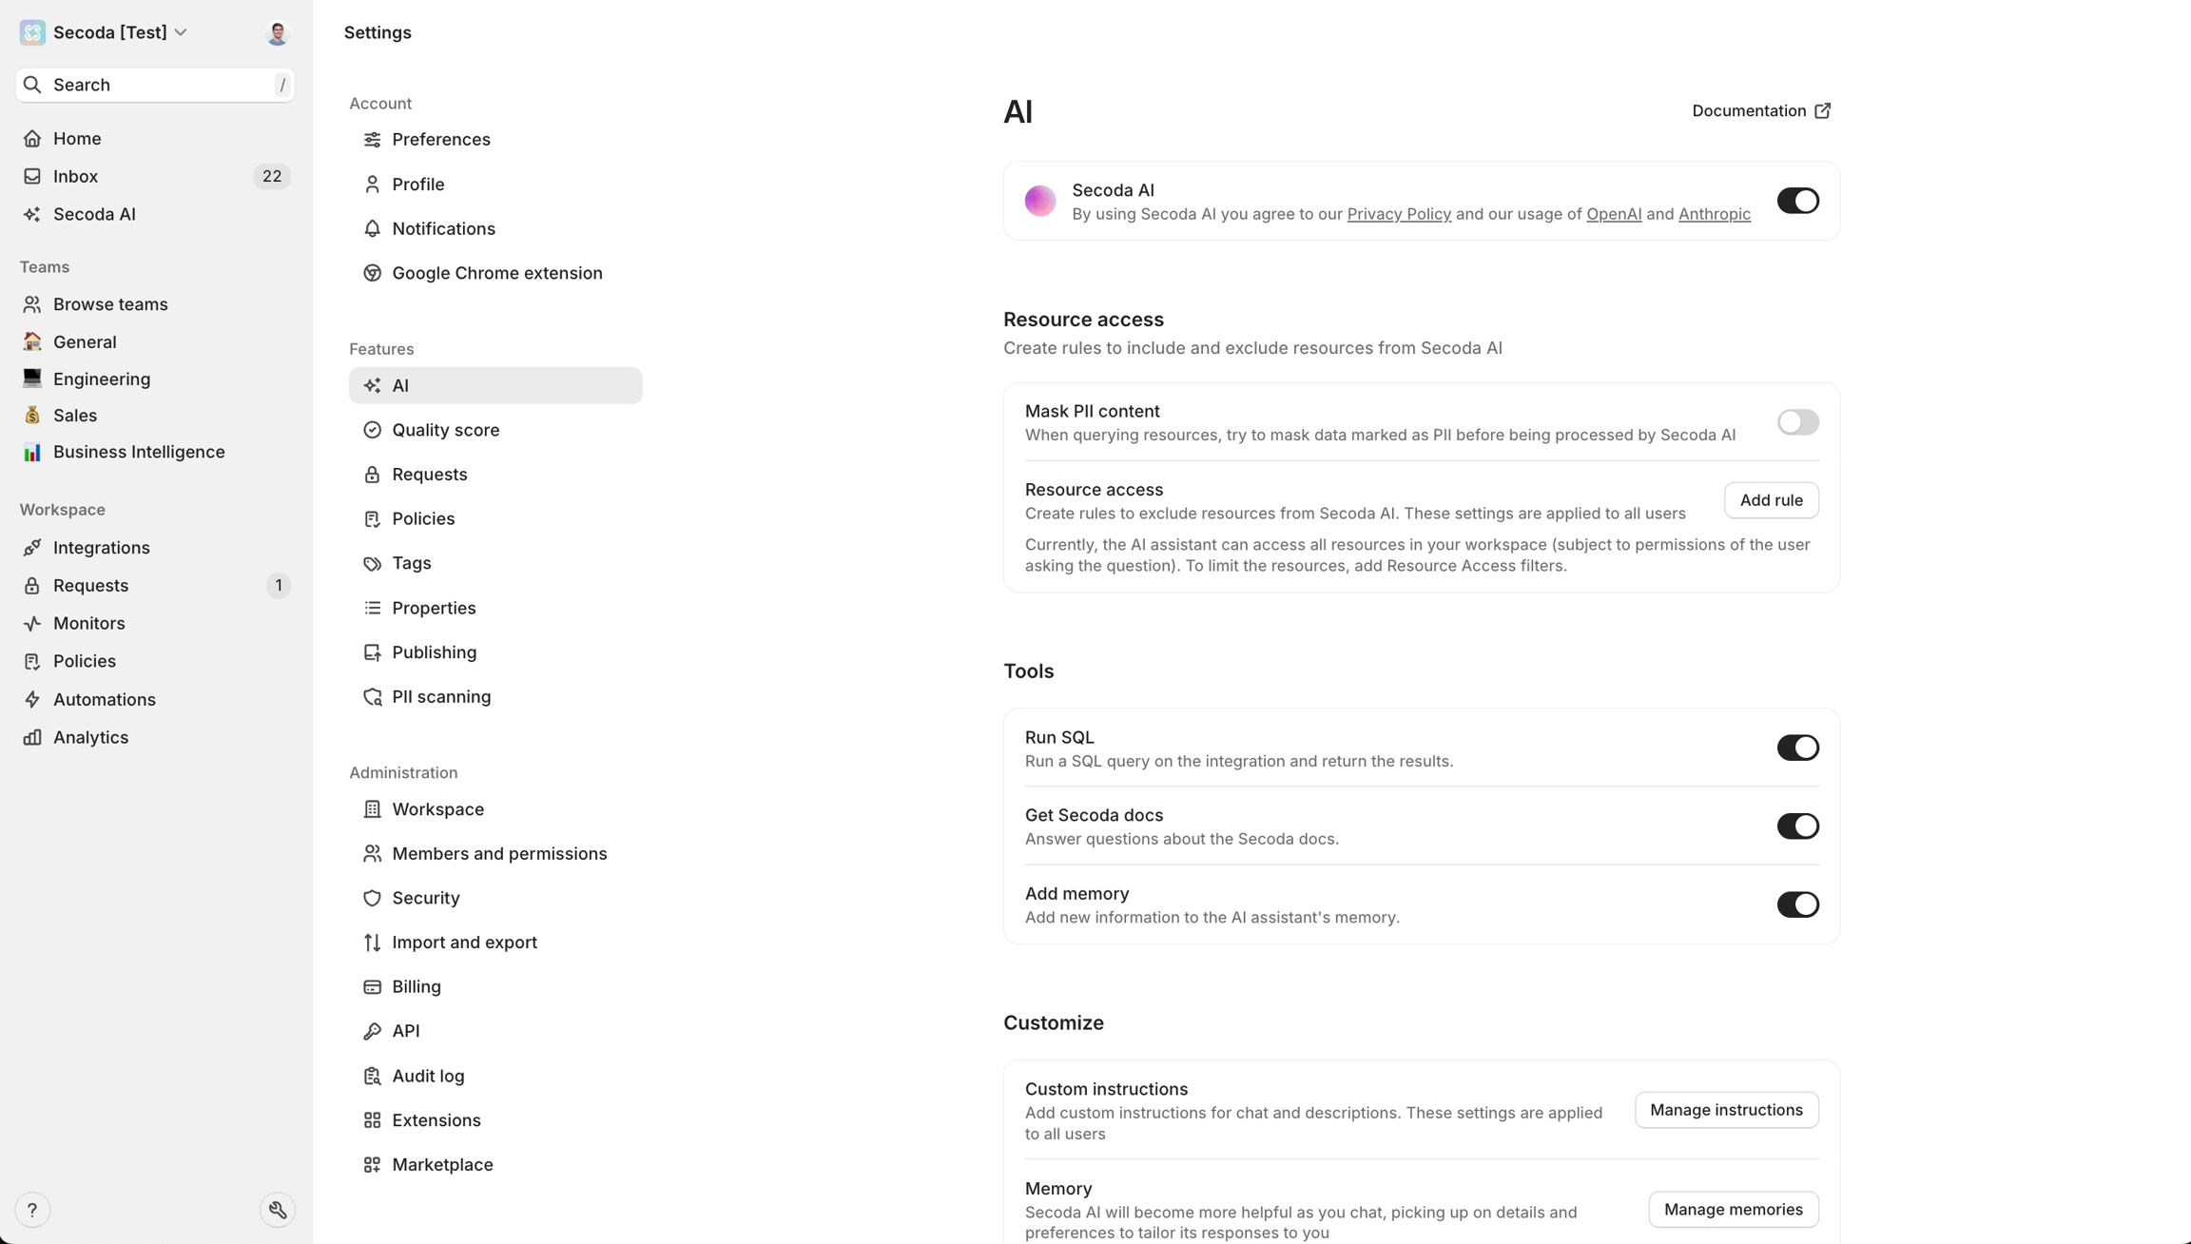Open the Anthropic link
The width and height of the screenshot is (2191, 1244).
click(x=1714, y=214)
